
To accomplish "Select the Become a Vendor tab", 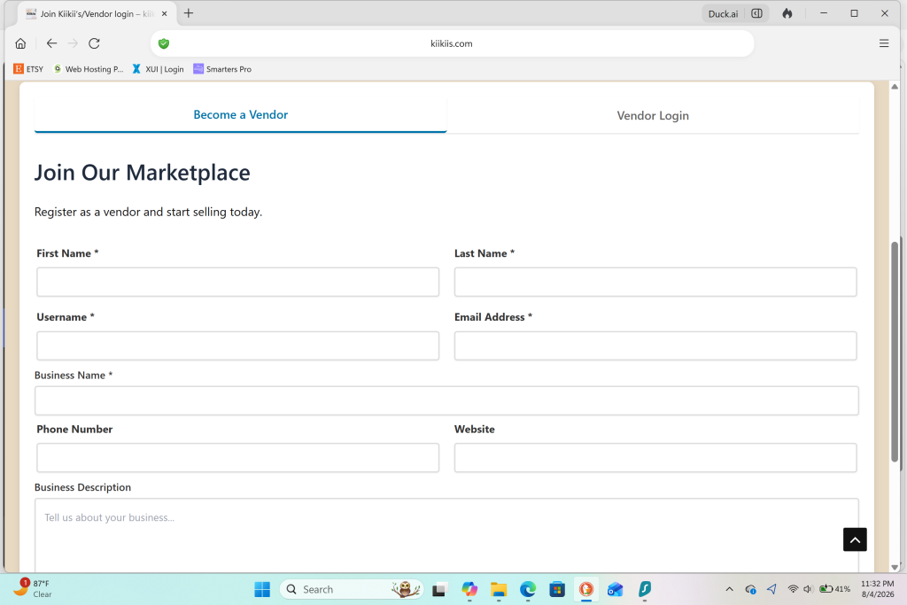I will [241, 114].
